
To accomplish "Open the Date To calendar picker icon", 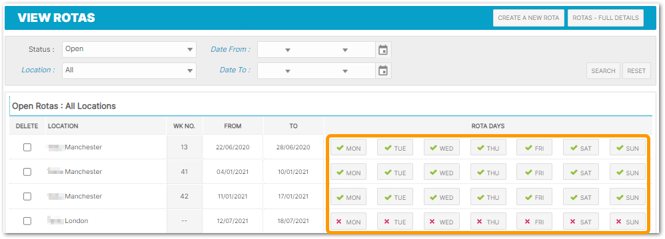I will pos(383,70).
